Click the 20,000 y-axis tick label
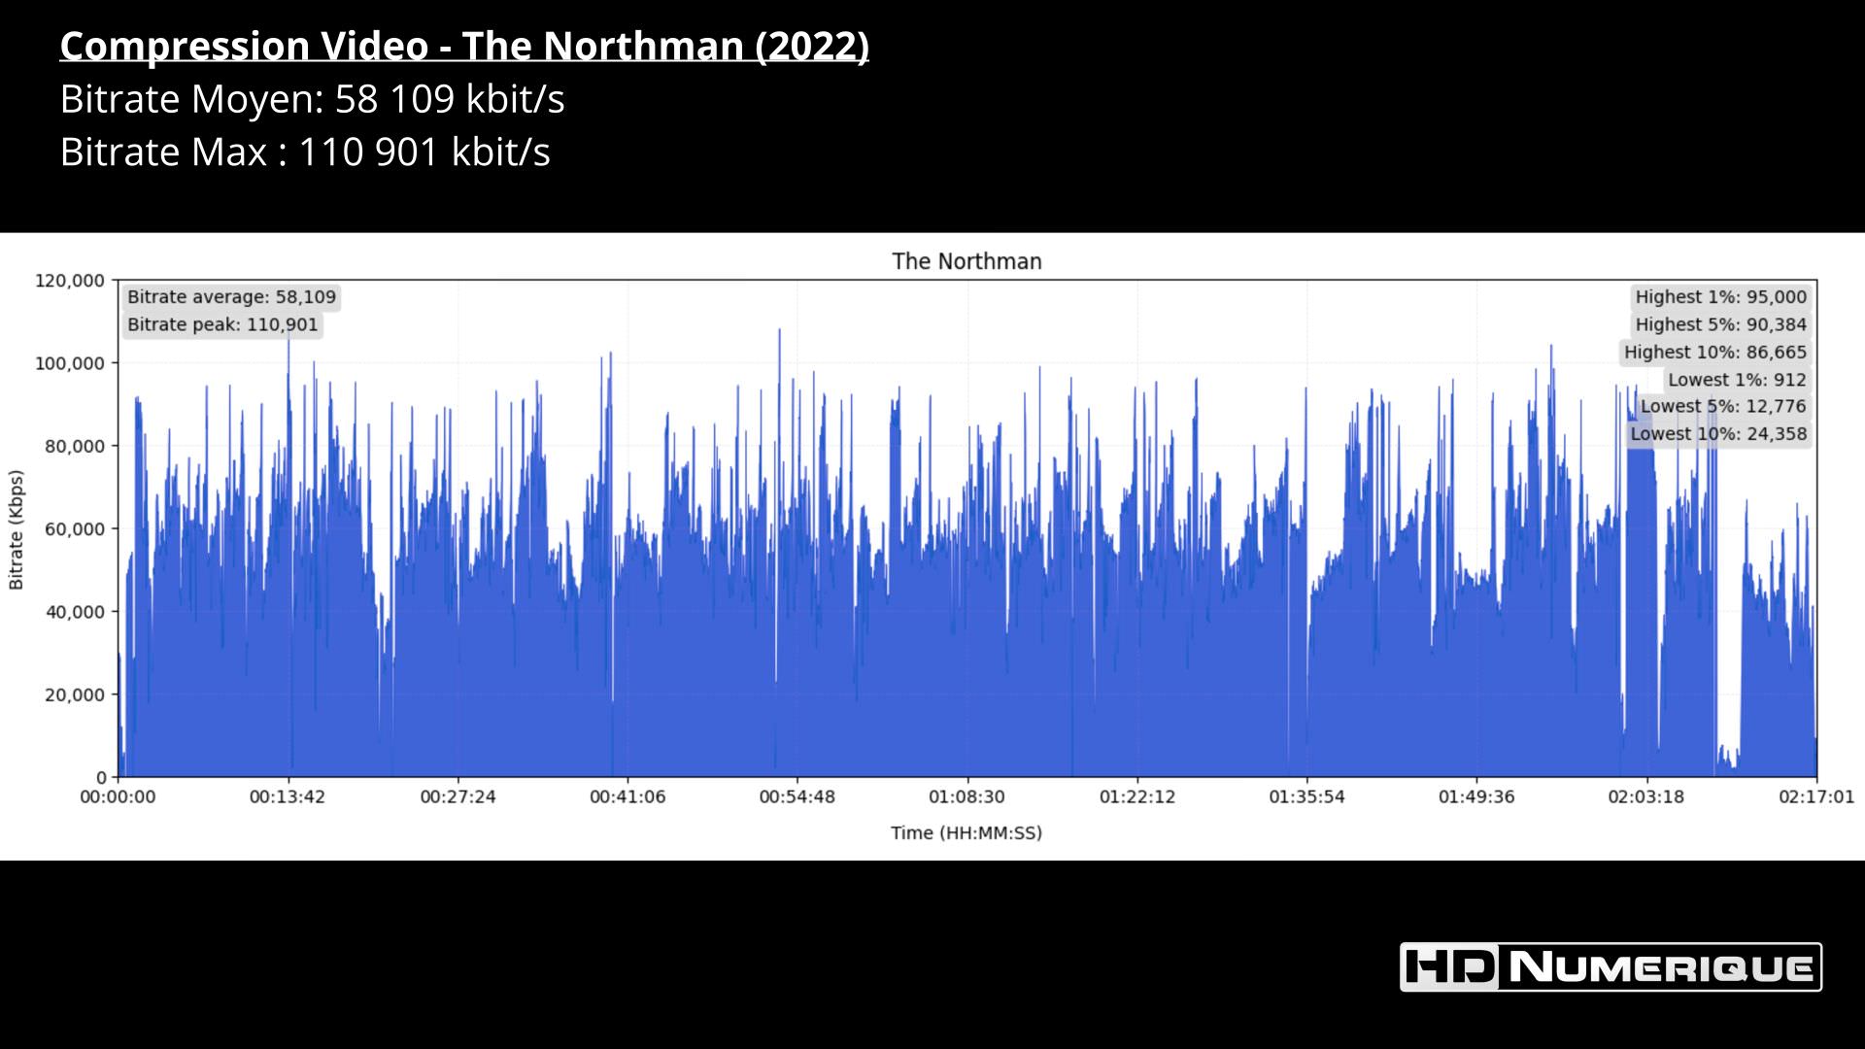The width and height of the screenshot is (1865, 1049). (74, 695)
